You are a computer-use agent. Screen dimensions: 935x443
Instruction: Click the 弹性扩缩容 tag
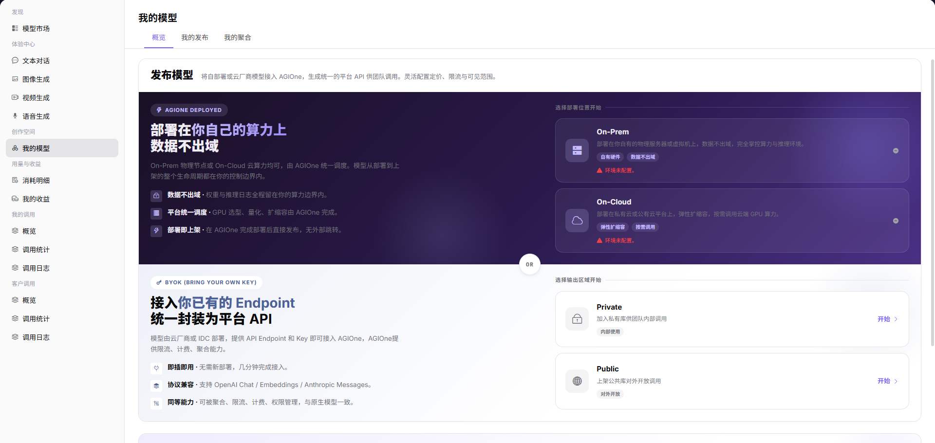click(x=613, y=227)
